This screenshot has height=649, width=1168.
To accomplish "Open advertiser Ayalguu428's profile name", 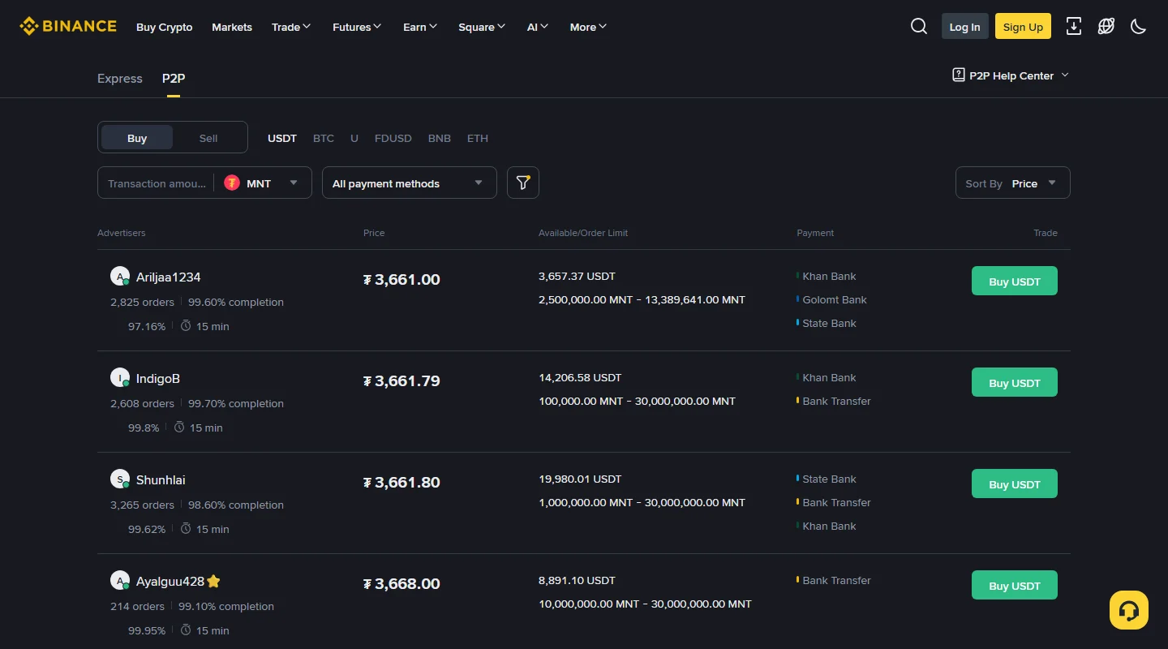I will [170, 581].
